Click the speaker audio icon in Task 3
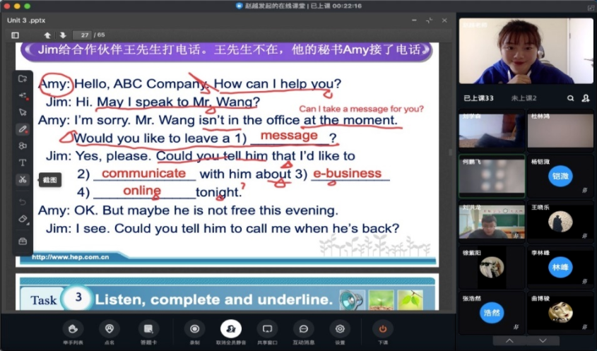This screenshot has height=351, width=597. pyautogui.click(x=351, y=300)
